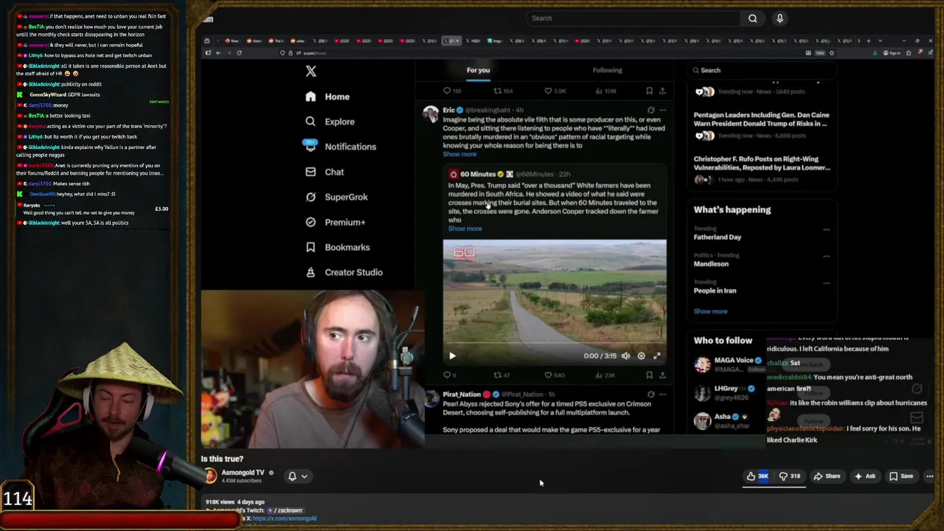Start voice search with the microphone icon

780,18
